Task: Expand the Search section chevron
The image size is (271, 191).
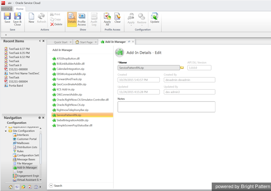Action: 51,186
